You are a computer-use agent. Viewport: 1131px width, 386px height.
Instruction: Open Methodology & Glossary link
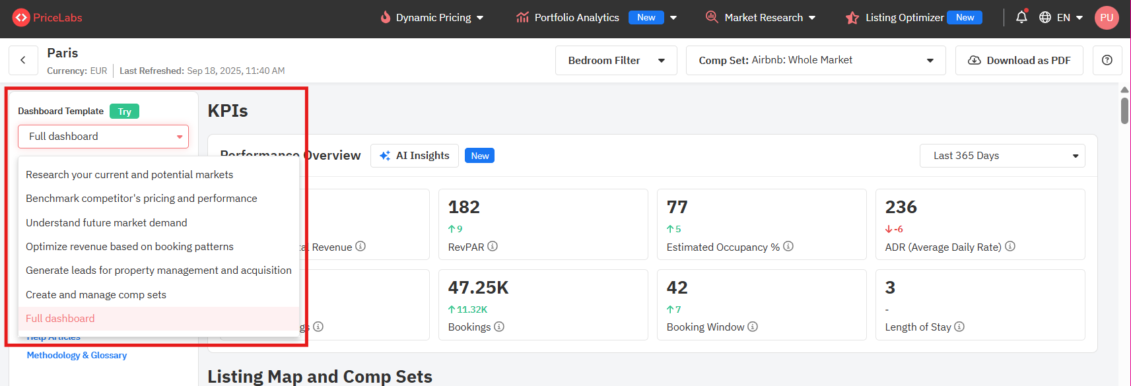tap(77, 355)
